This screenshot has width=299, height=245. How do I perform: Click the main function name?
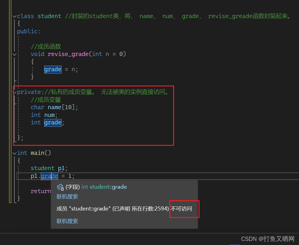pos(38,153)
